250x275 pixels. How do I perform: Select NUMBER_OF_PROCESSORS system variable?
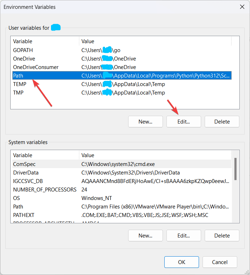122,190
